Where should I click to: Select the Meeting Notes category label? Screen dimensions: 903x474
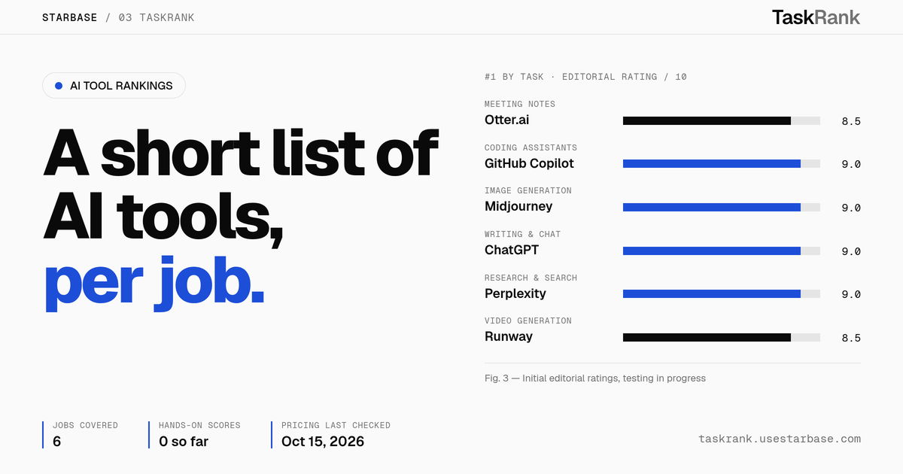click(x=520, y=104)
